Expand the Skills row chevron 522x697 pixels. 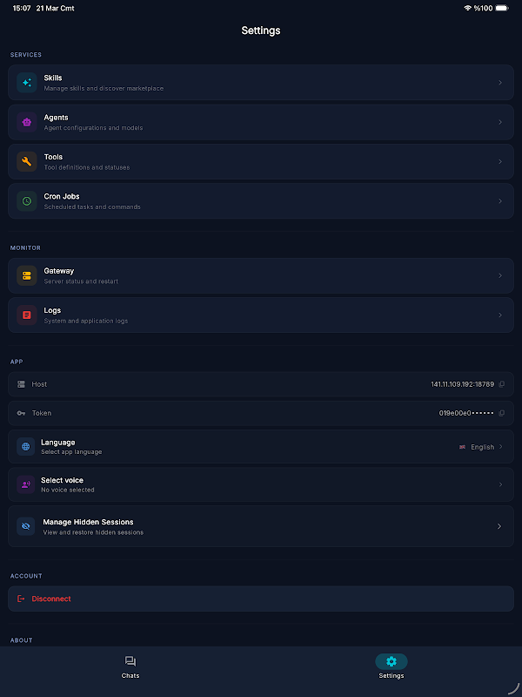click(500, 83)
